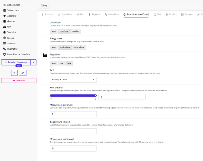
Task: Click the pairing antenna icon
Action: tap(6, 62)
